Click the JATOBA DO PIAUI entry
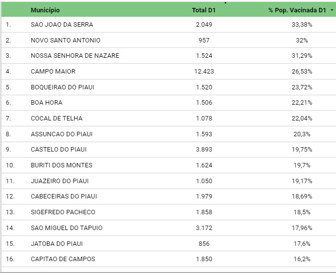The width and height of the screenshot is (336, 273). click(x=57, y=244)
